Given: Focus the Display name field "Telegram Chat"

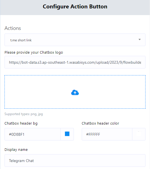Looking at the screenshot, I should (75, 161).
